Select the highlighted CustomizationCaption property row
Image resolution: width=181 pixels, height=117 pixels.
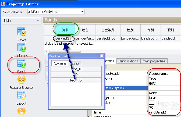[x=127, y=88]
